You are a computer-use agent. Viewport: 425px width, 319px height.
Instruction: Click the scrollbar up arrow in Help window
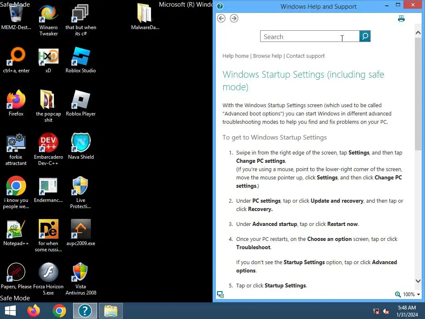click(x=418, y=33)
